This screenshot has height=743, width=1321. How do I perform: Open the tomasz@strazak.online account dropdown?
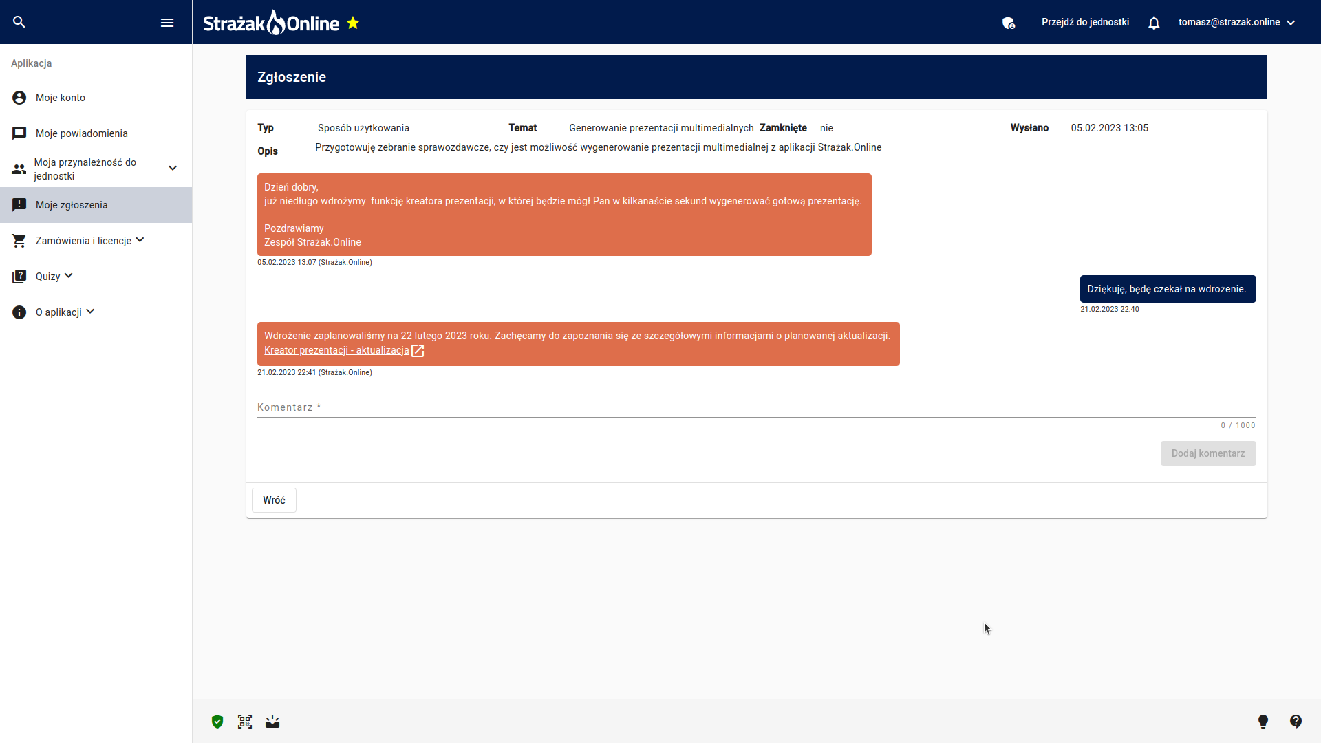(1237, 23)
